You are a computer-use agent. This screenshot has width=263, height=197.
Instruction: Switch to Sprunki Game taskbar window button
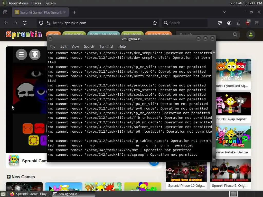pyautogui.click(x=30, y=194)
